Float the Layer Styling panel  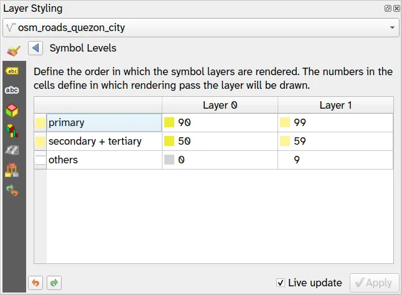[388, 9]
